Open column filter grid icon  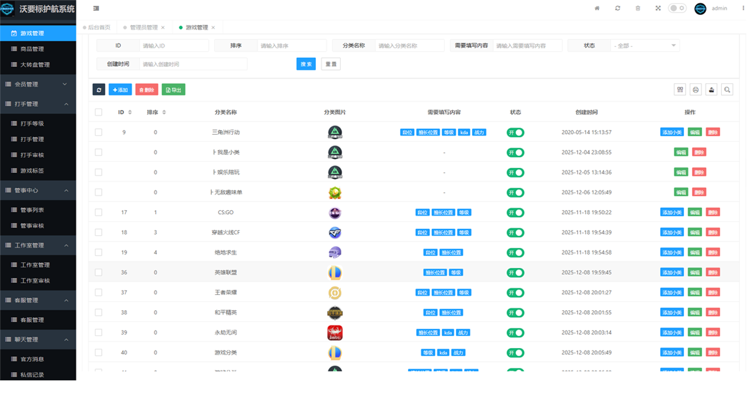point(680,90)
